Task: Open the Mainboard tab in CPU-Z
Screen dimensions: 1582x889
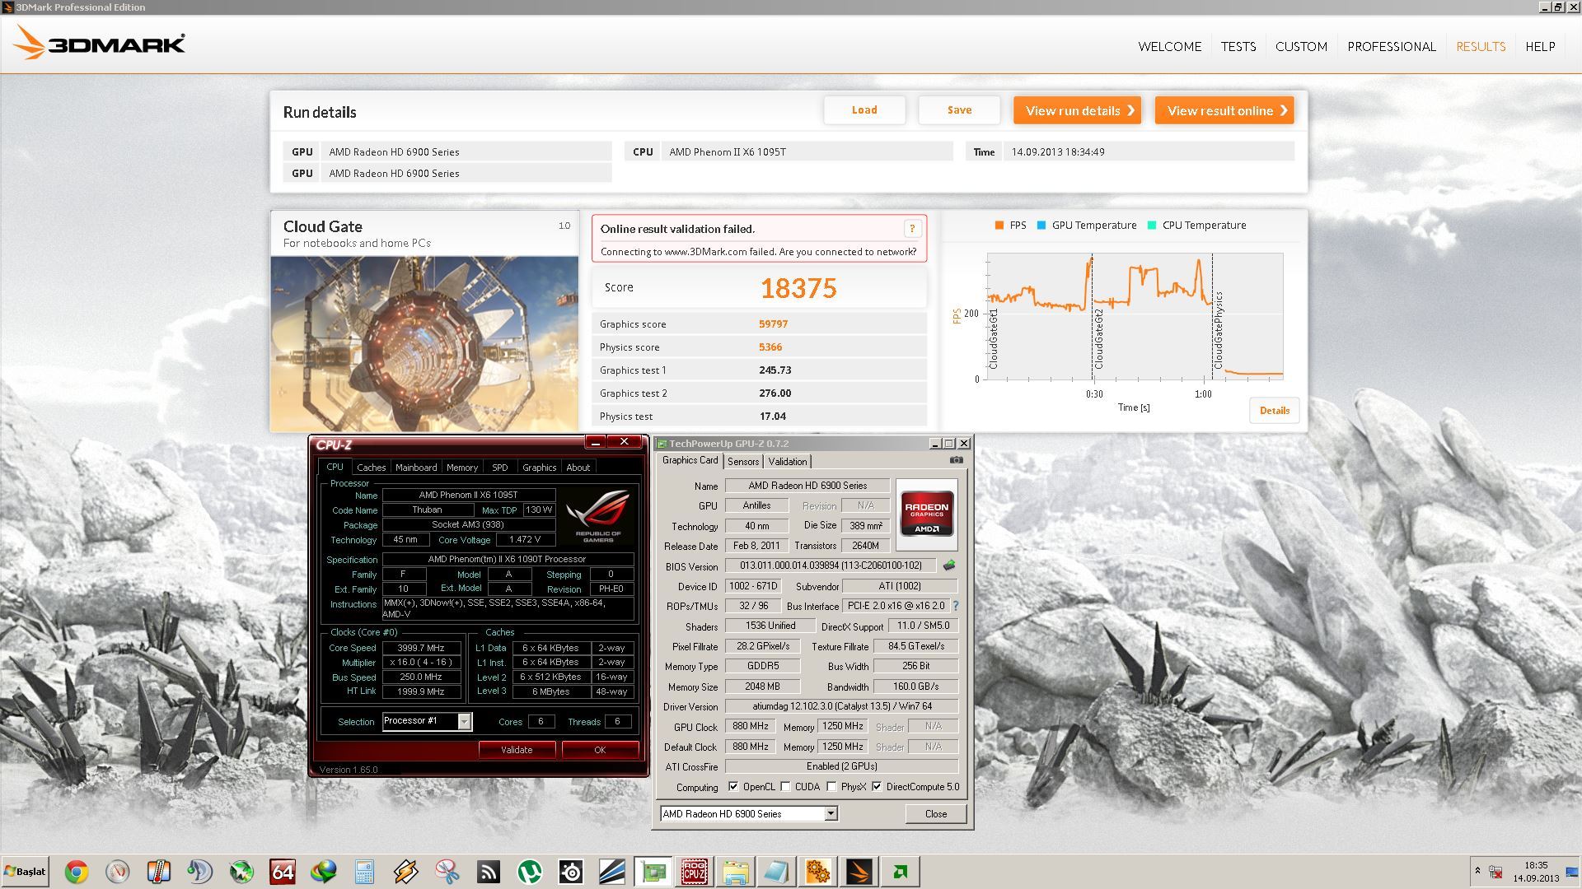Action: (x=416, y=468)
